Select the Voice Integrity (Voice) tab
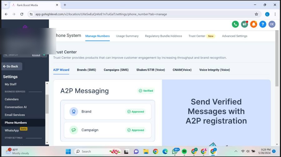 (x=214, y=70)
